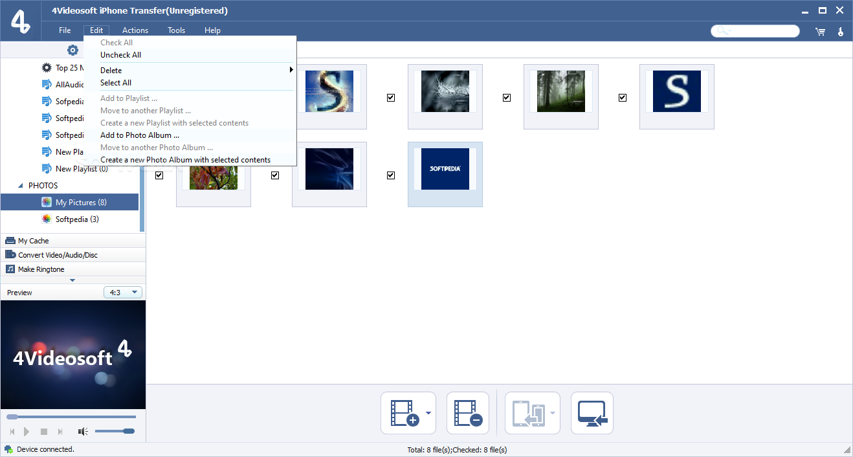Click the 'Total: 8 file(s);Checked: 8 file(s)' status text
The image size is (853, 457).
457,450
